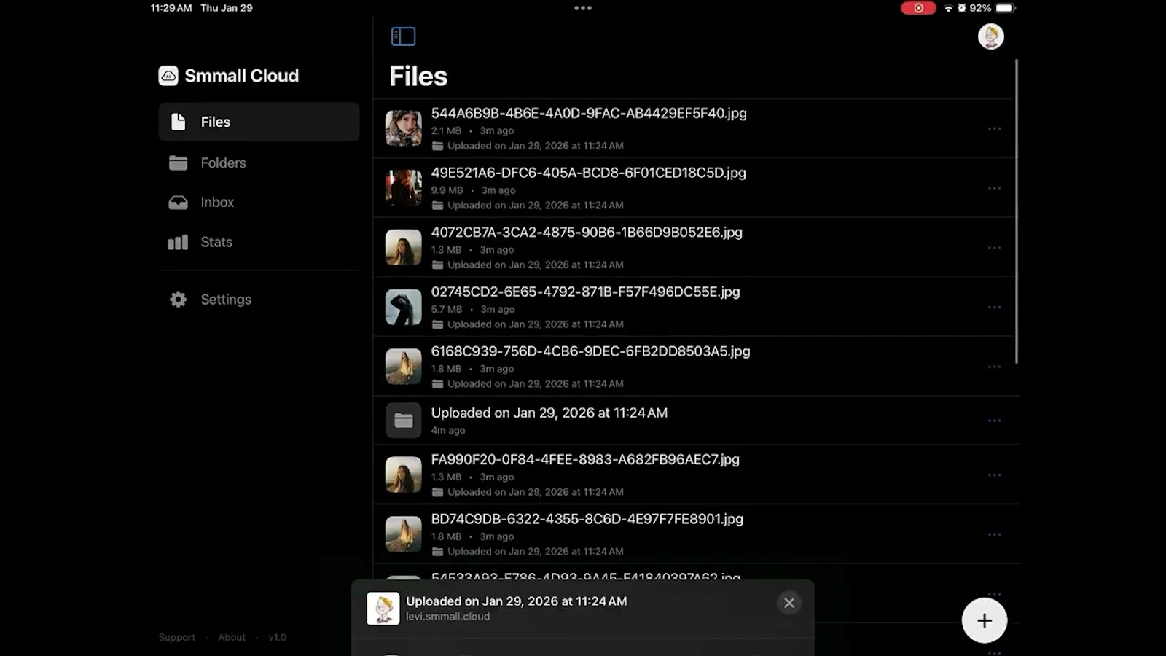Open more options for 544A6B9B file
1166x656 pixels.
click(995, 129)
